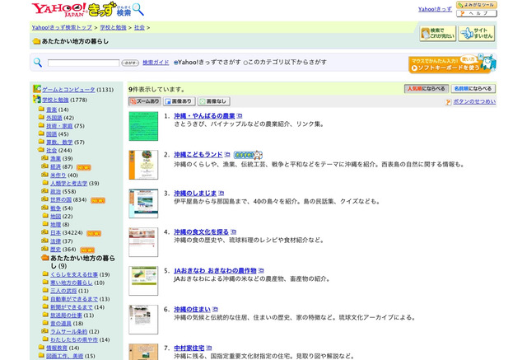
Task: Open the 経済 category in sidebar
Action: (55, 166)
